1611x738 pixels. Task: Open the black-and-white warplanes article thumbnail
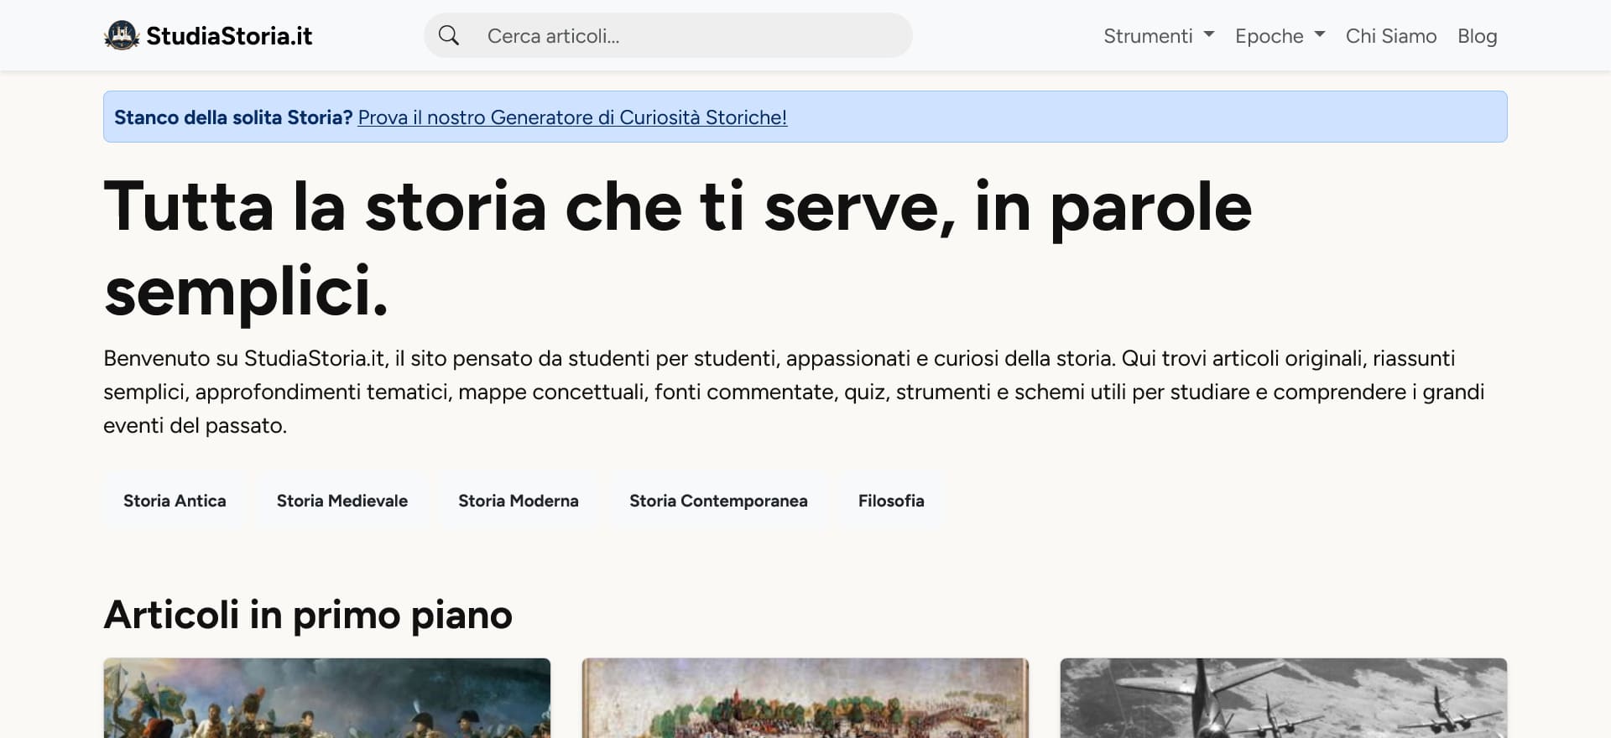pyautogui.click(x=1284, y=698)
